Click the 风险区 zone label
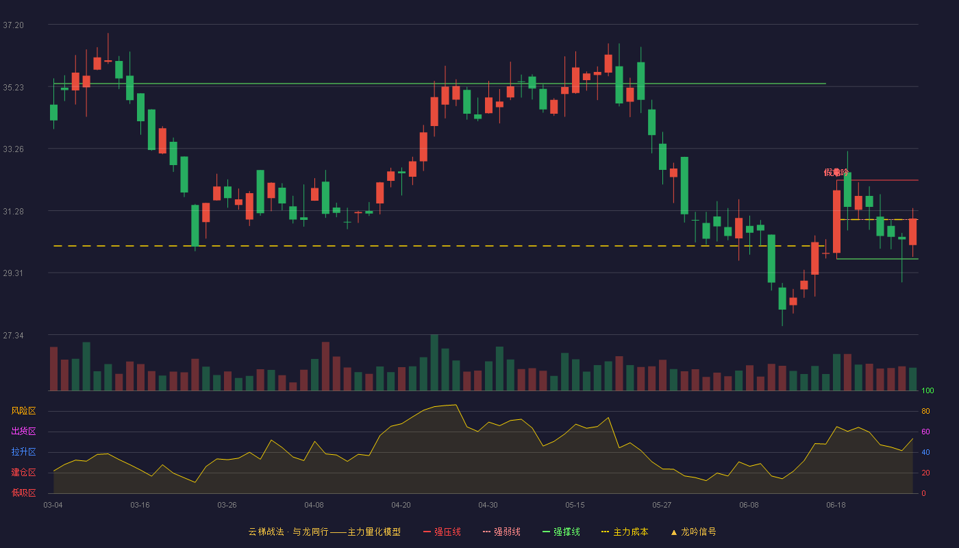959x548 pixels. pos(23,411)
